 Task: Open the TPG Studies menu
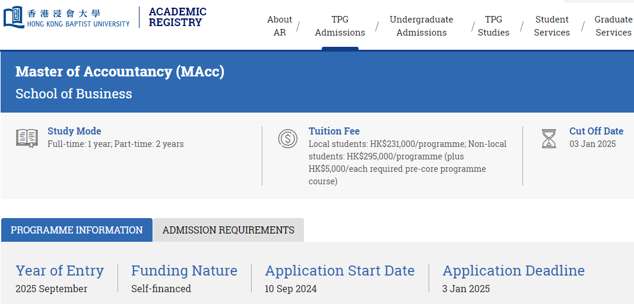[493, 26]
